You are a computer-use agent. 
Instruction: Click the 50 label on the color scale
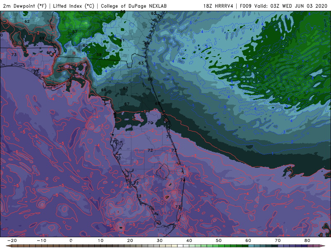(x=219, y=240)
